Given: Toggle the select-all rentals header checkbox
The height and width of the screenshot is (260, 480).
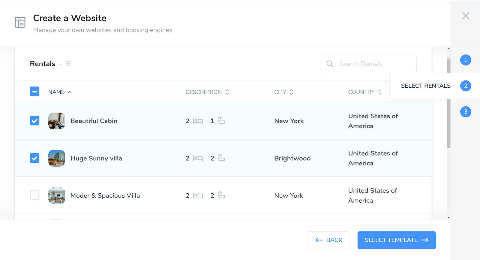Looking at the screenshot, I should [x=35, y=91].
